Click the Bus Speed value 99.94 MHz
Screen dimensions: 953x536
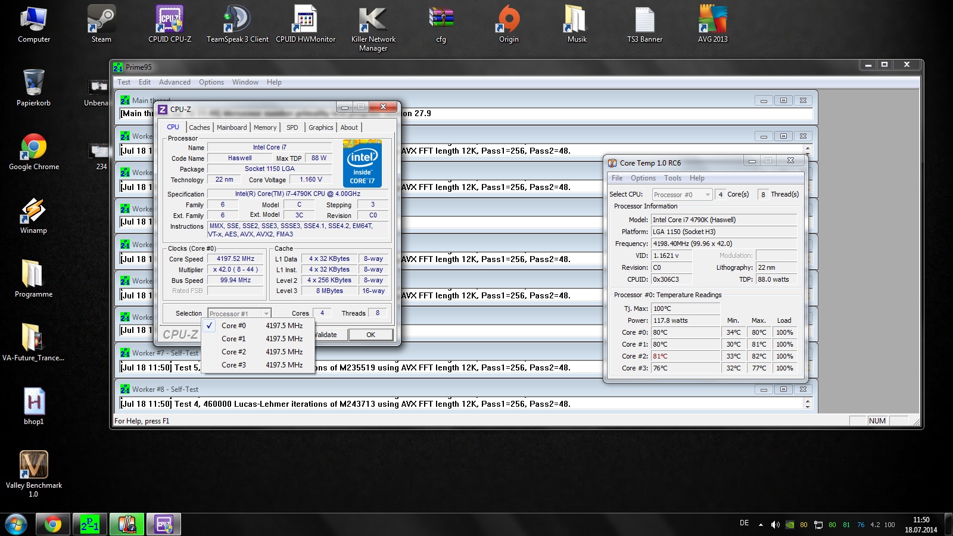(235, 281)
